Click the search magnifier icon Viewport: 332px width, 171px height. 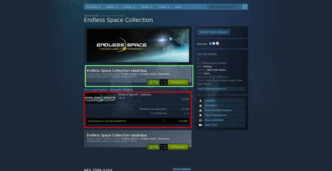pos(244,7)
